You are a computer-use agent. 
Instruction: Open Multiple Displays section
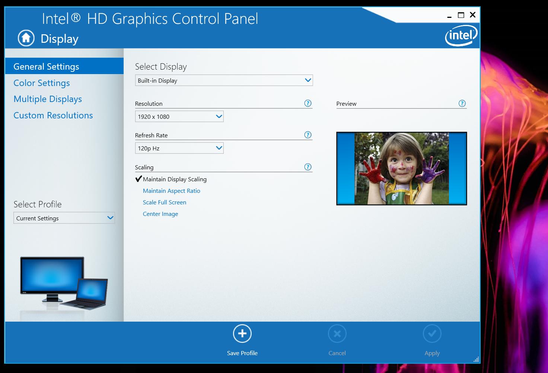(48, 99)
